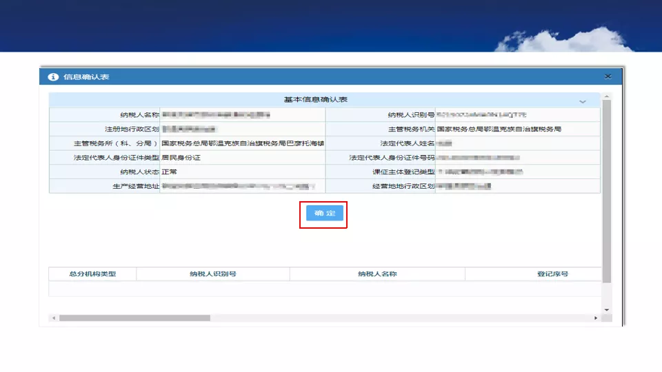Close the 信息确认表 dialog

pyautogui.click(x=608, y=76)
